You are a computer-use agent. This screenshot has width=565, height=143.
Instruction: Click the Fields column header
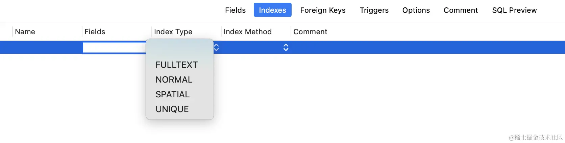coord(95,32)
